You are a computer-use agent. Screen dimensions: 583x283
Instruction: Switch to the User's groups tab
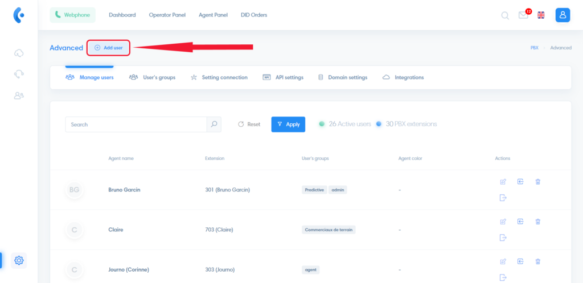tap(153, 77)
